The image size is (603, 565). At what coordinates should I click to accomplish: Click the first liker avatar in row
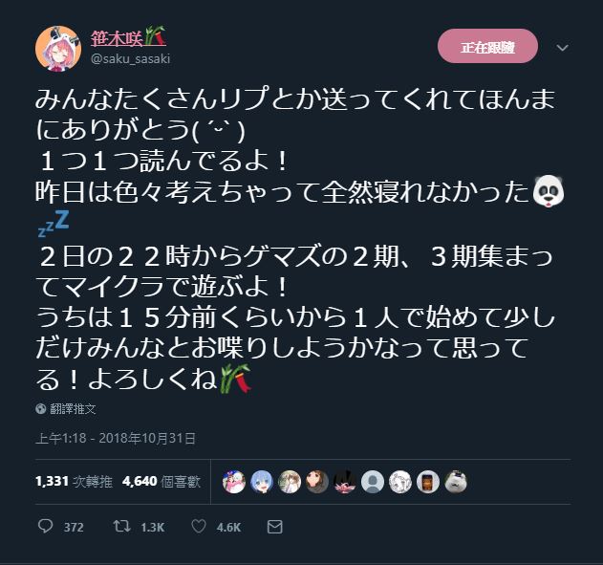[x=234, y=482]
